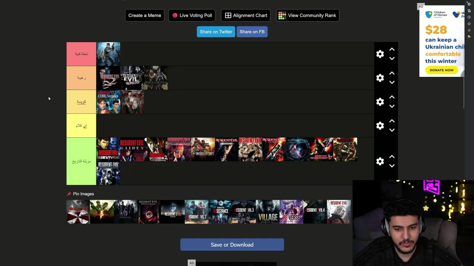
Task: Select the Resident Evil 6 cover in unranked pool
Action: pos(126,212)
